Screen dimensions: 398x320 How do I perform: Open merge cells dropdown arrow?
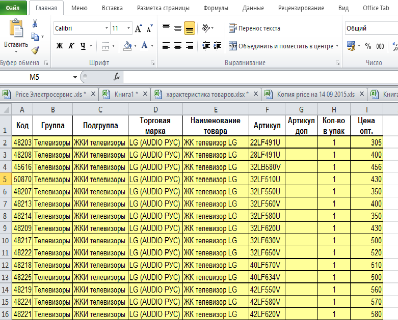[337, 46]
